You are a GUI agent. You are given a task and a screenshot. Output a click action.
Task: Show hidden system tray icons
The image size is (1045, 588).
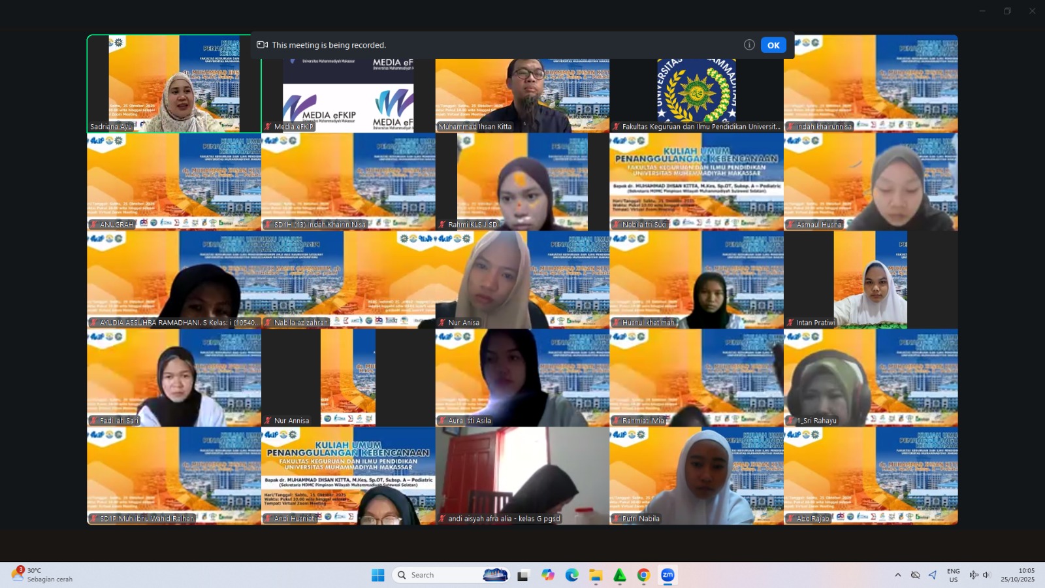pyautogui.click(x=897, y=575)
